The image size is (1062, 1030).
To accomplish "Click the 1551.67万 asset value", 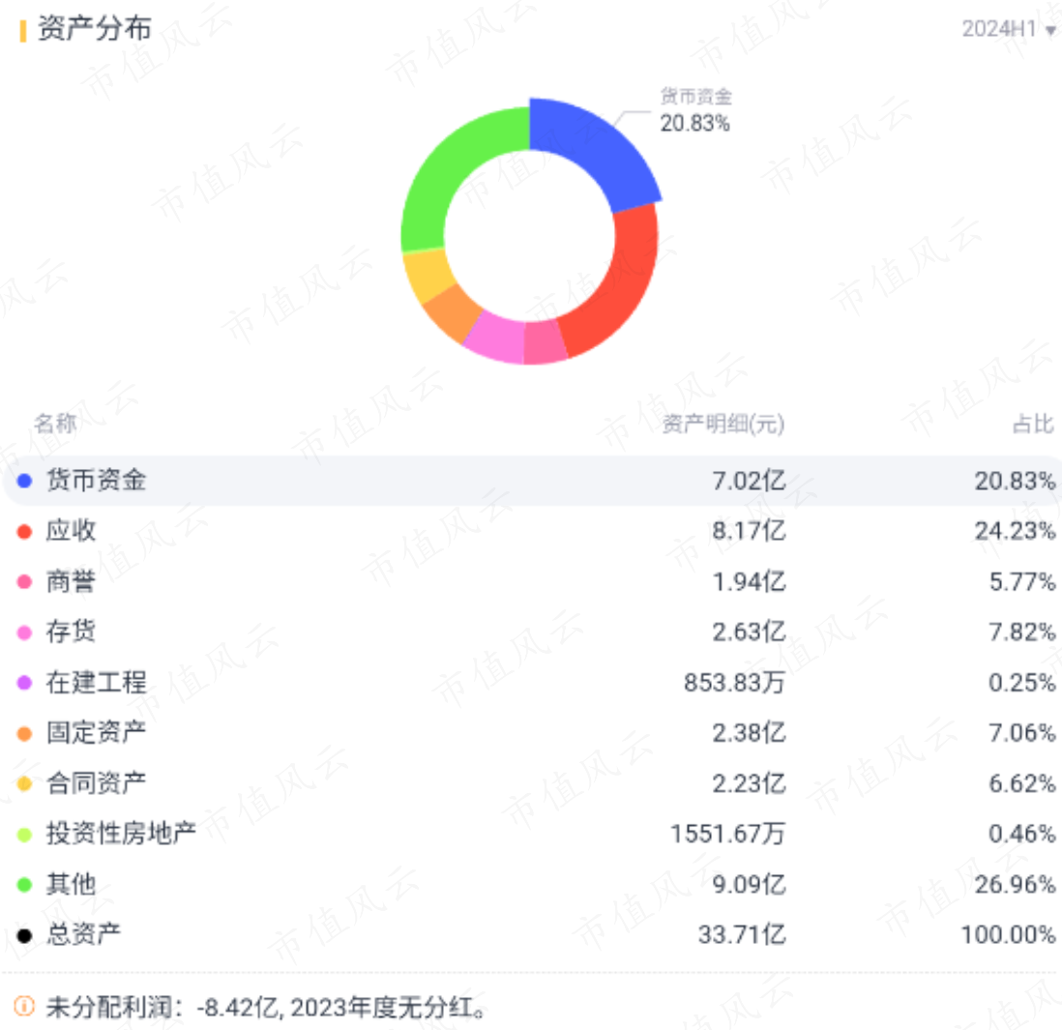I will coord(727,834).
